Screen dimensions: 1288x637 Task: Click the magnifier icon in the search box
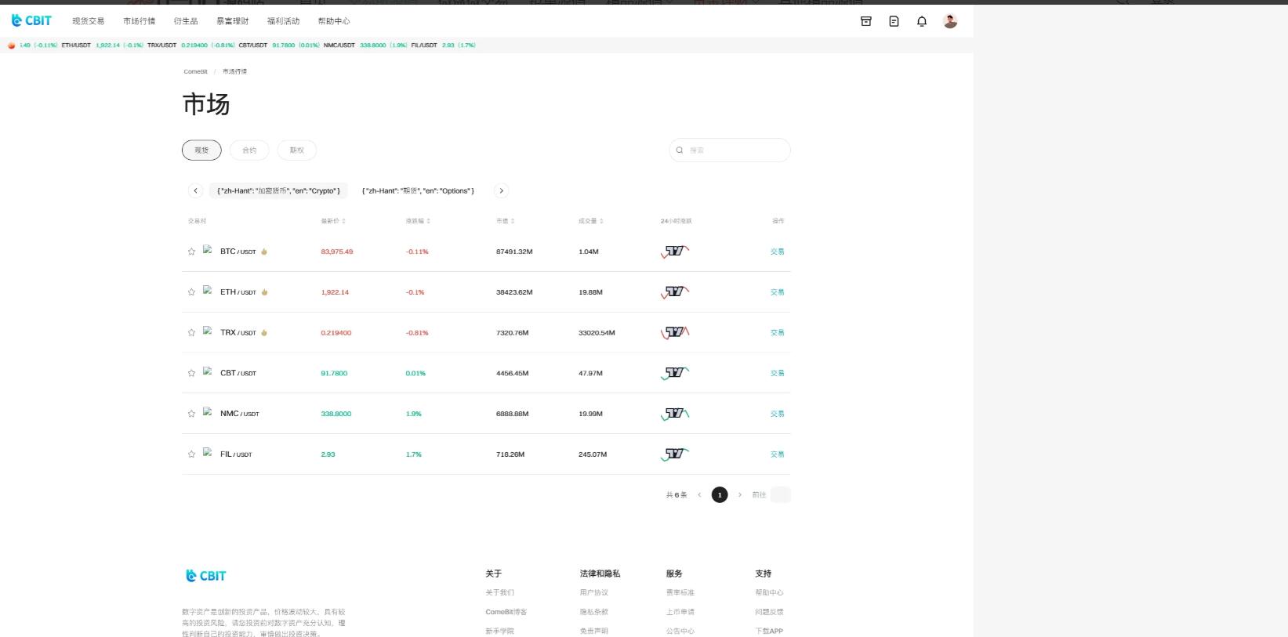(x=680, y=150)
